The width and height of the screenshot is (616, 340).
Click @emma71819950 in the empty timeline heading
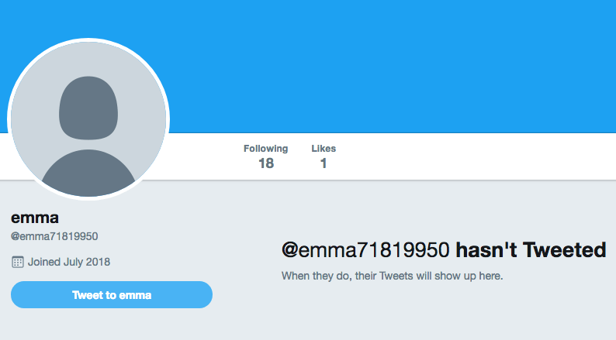365,250
